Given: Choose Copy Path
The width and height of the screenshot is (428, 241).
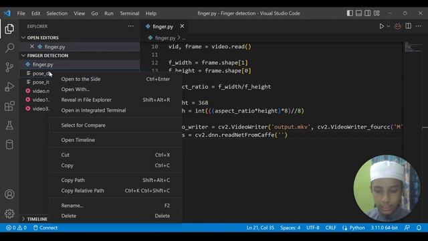Looking at the screenshot, I should (x=116, y=180).
